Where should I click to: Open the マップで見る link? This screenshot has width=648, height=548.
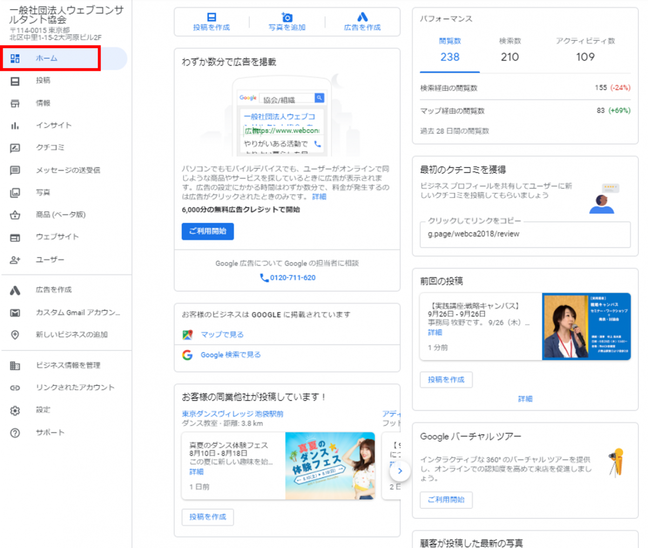coord(222,335)
